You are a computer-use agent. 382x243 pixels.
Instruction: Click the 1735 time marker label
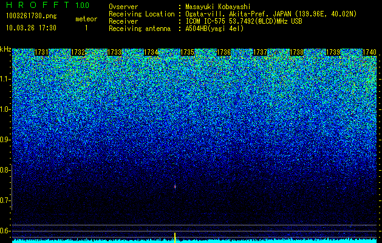pyautogui.click(x=187, y=52)
